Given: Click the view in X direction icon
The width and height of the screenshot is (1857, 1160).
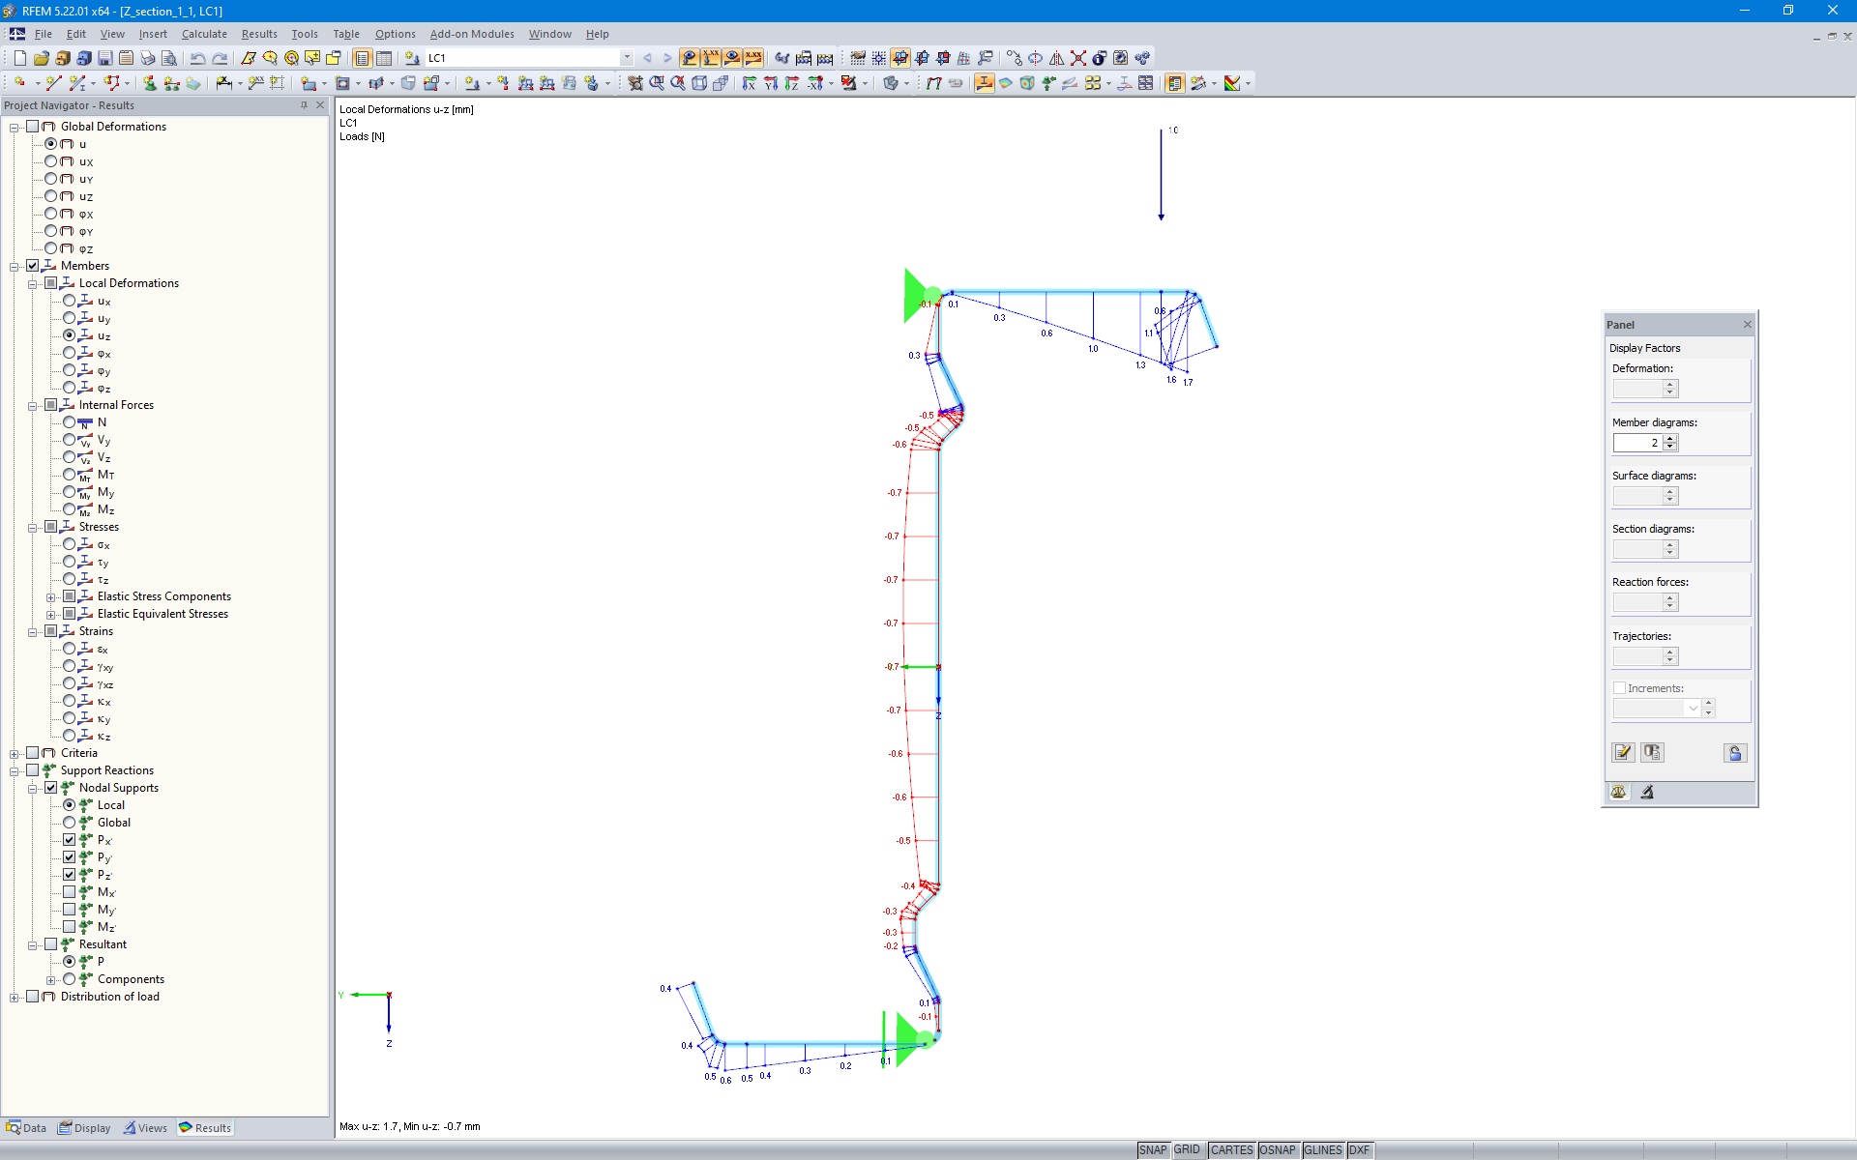Looking at the screenshot, I should 749,84.
